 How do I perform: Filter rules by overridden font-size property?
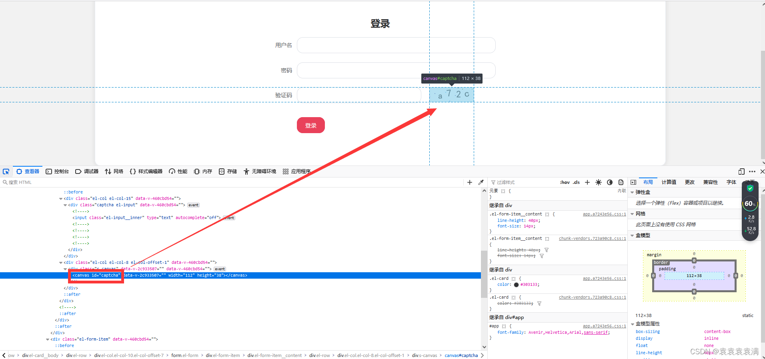(542, 256)
